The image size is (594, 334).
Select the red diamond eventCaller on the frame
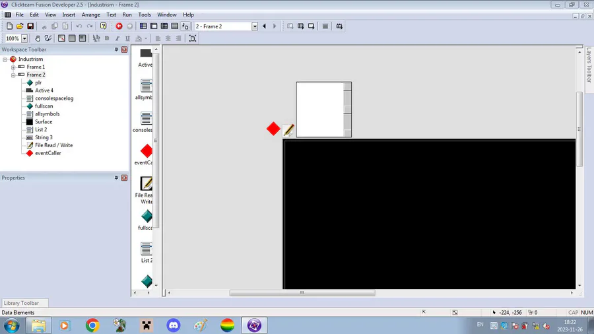click(x=273, y=129)
